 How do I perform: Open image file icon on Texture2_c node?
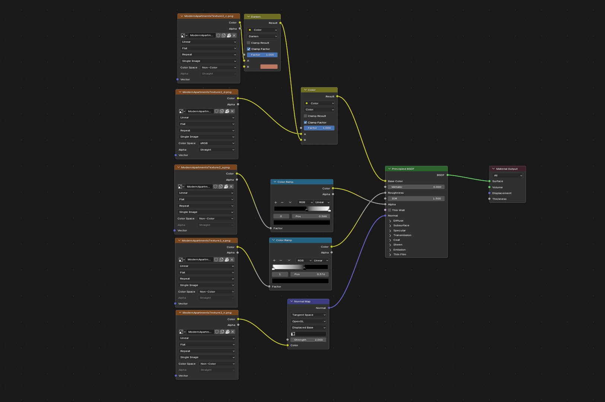[x=229, y=35]
